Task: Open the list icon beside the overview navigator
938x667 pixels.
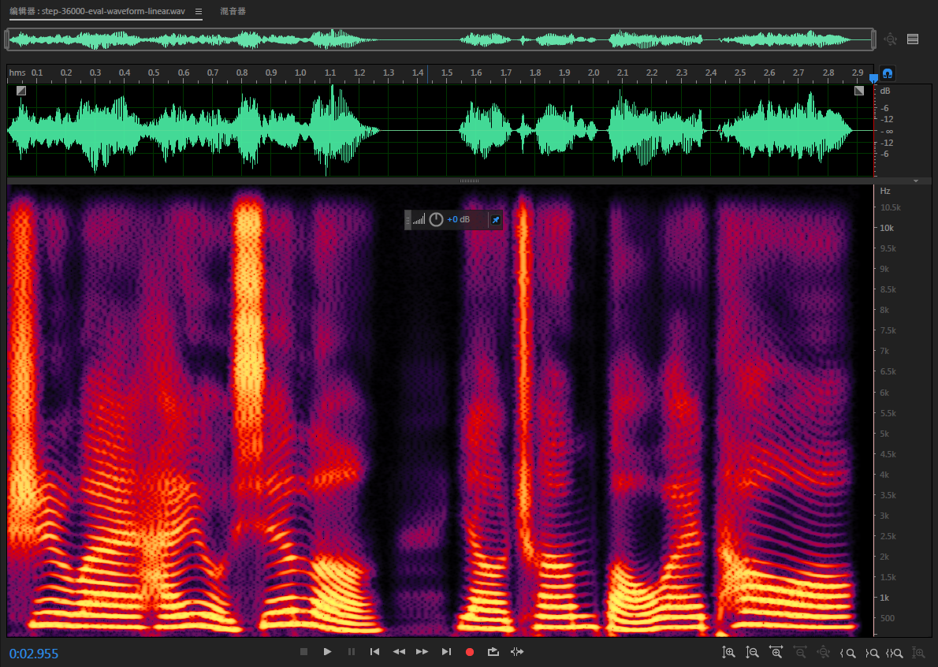Action: (913, 39)
